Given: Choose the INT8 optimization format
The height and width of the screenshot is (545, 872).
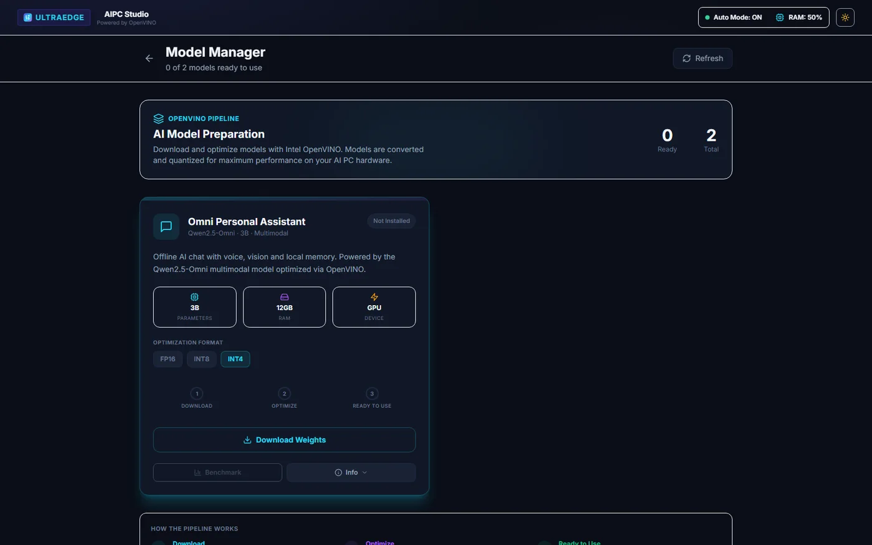Looking at the screenshot, I should (201, 359).
